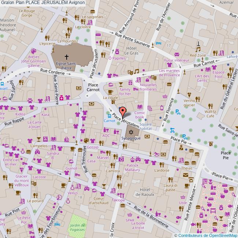The width and height of the screenshot is (238, 238).
Task: Open the Contributeurs de OpenStreetMap link
Action: click(206, 235)
